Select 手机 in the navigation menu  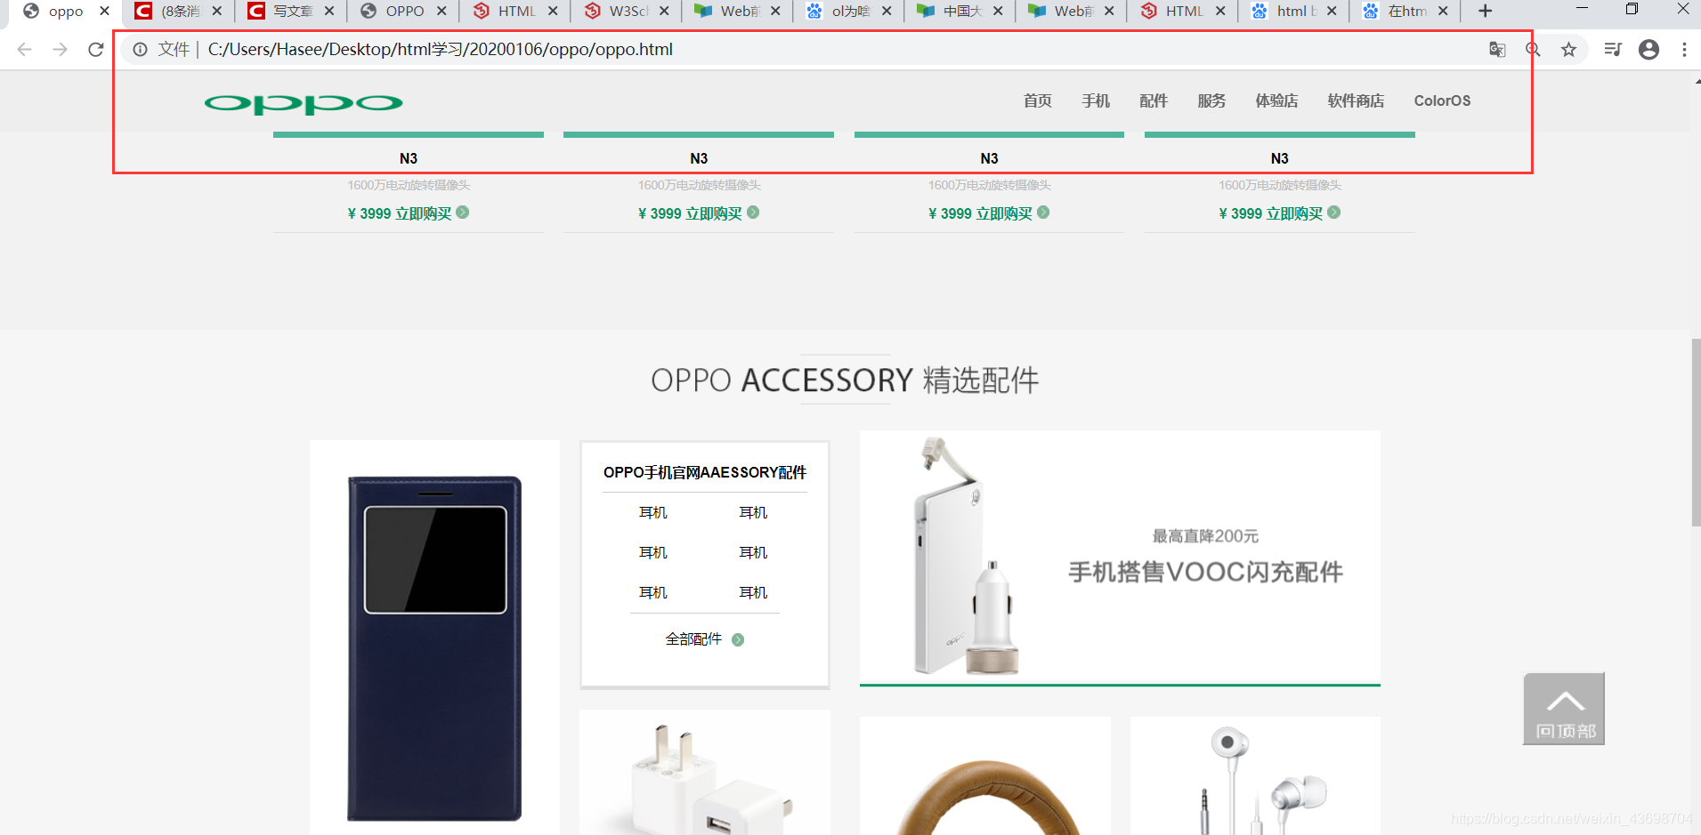(x=1096, y=100)
